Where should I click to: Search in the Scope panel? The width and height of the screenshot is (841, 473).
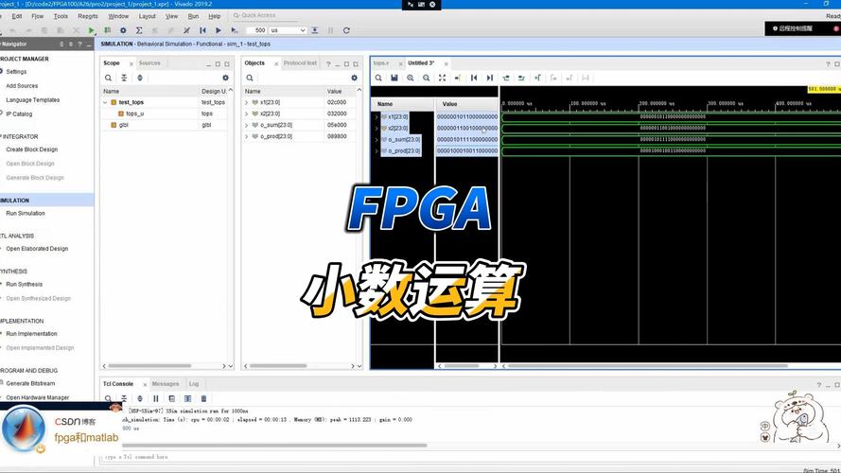(109, 78)
